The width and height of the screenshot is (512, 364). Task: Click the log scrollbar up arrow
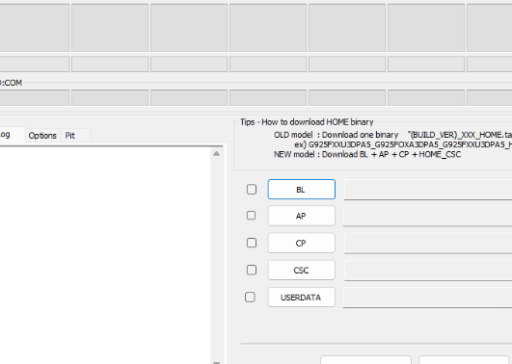[x=217, y=154]
